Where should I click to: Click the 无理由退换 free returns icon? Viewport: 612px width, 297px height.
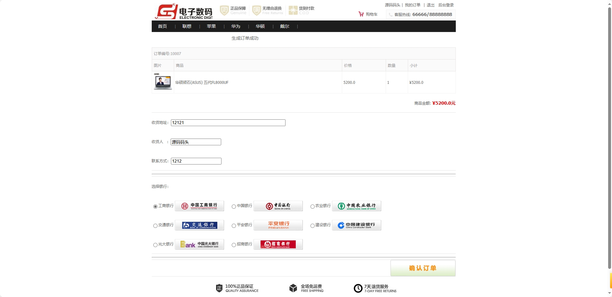(x=256, y=10)
